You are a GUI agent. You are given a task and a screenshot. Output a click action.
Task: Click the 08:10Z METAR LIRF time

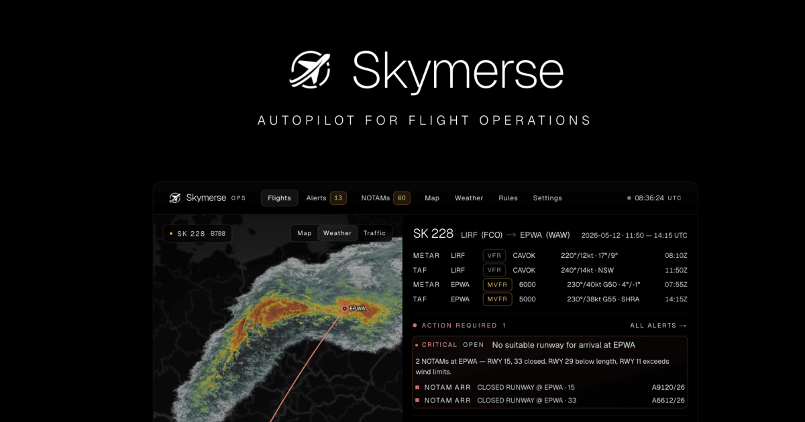coord(676,256)
